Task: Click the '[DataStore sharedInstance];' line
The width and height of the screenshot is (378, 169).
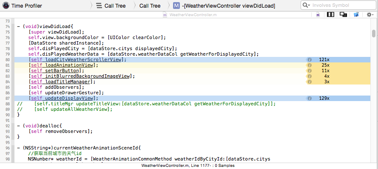Action: pyautogui.click(x=66, y=43)
